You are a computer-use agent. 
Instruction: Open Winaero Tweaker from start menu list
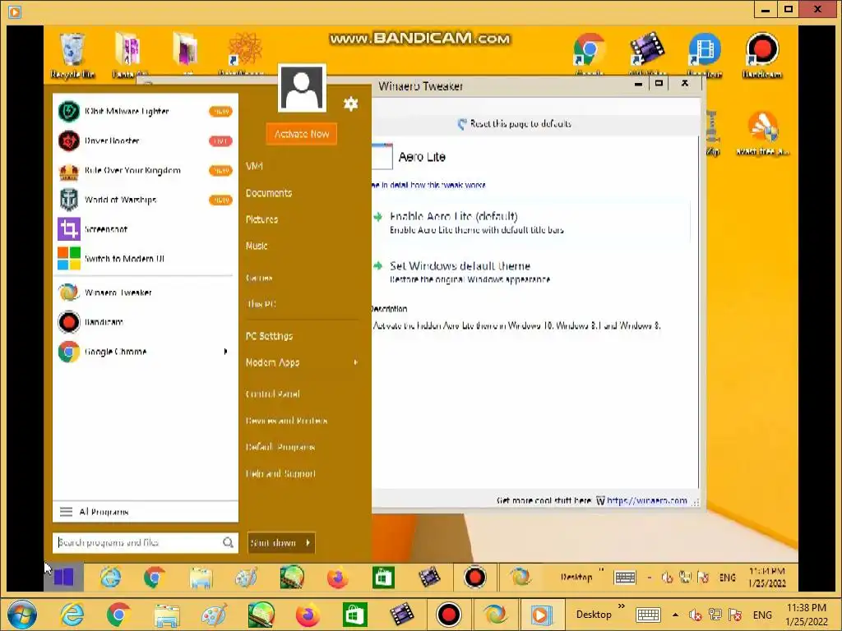point(145,292)
